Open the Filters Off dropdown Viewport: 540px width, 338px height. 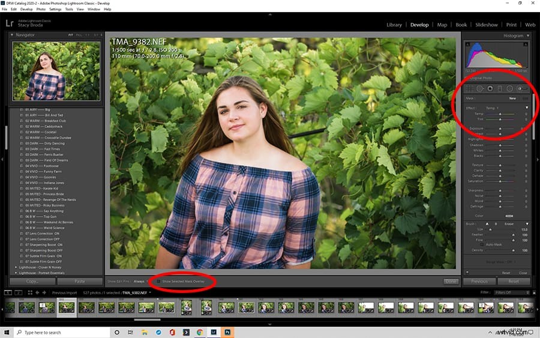pyautogui.click(x=512, y=292)
